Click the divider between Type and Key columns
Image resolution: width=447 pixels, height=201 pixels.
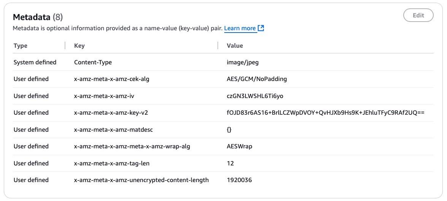click(65, 46)
